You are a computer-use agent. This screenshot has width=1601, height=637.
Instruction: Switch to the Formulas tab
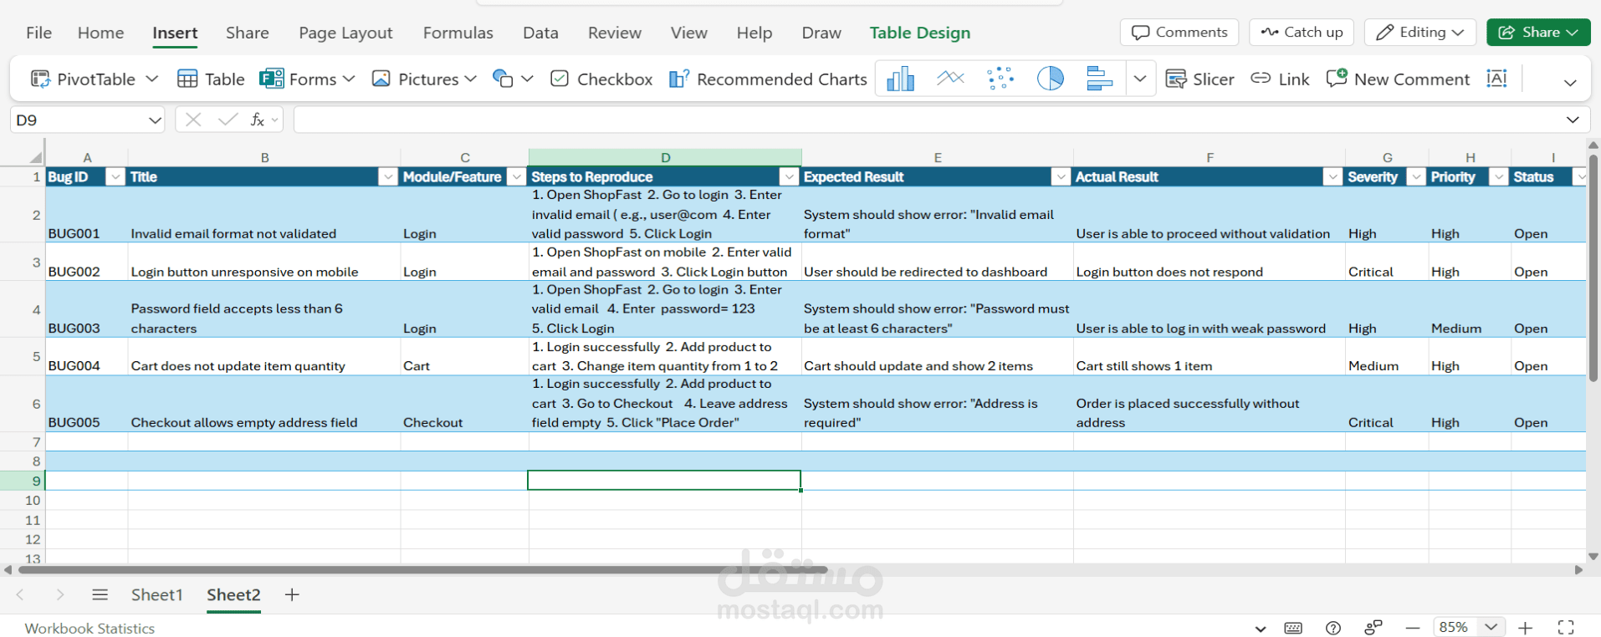point(458,33)
